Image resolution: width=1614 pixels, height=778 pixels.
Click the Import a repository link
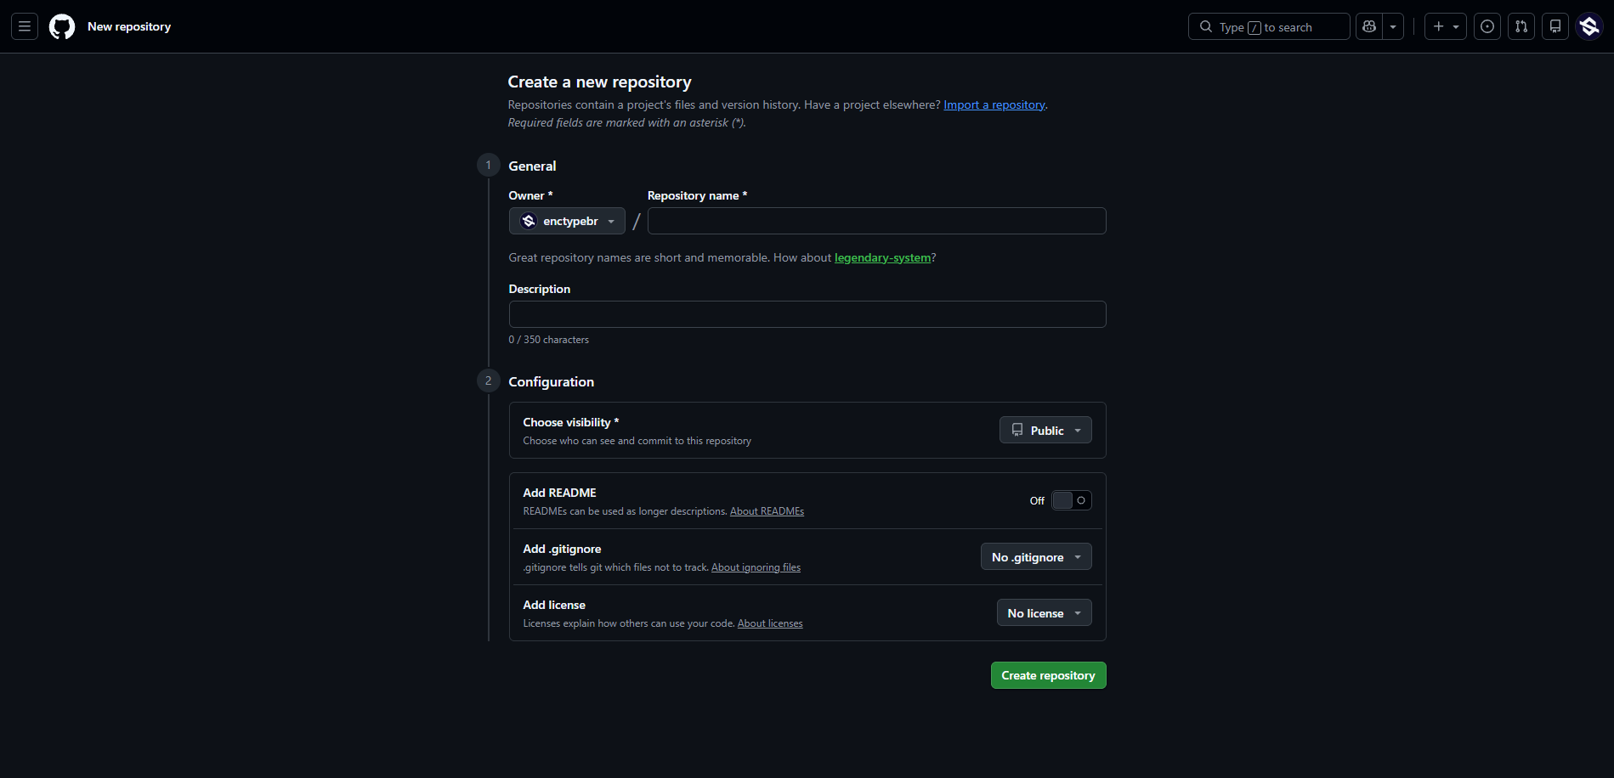click(994, 104)
